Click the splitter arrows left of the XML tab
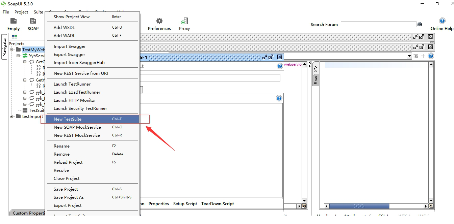454x224 pixels. pos(310,64)
